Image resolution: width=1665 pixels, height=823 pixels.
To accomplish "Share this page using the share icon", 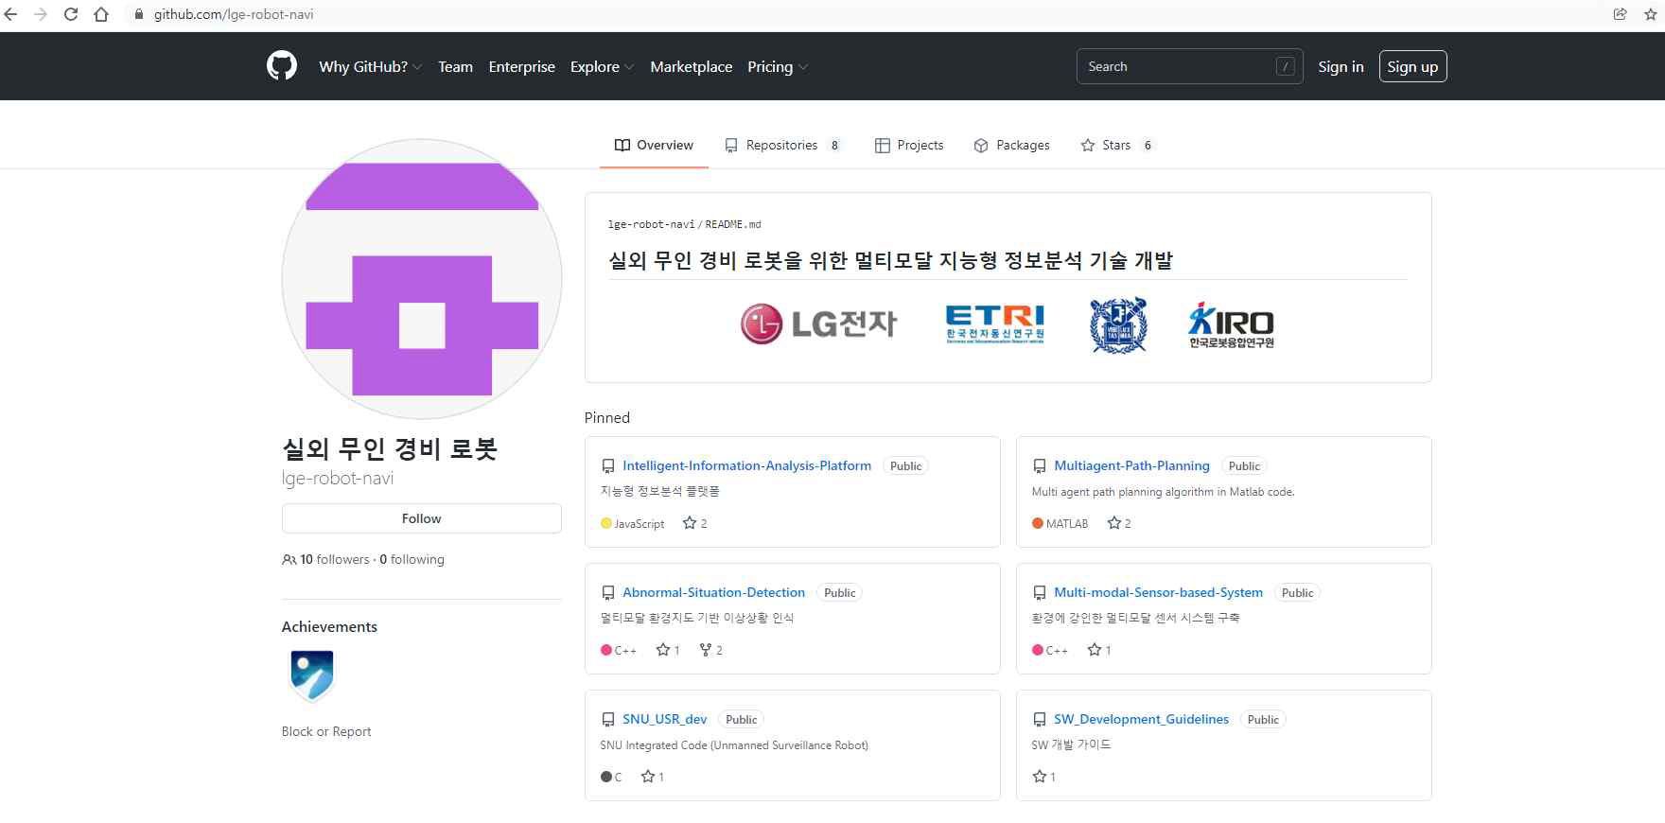I will click(1621, 14).
